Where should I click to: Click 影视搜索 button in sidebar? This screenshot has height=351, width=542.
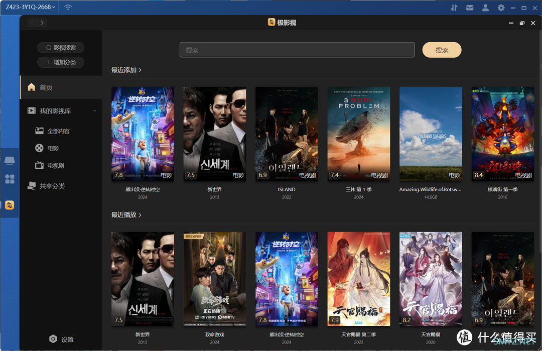61,47
